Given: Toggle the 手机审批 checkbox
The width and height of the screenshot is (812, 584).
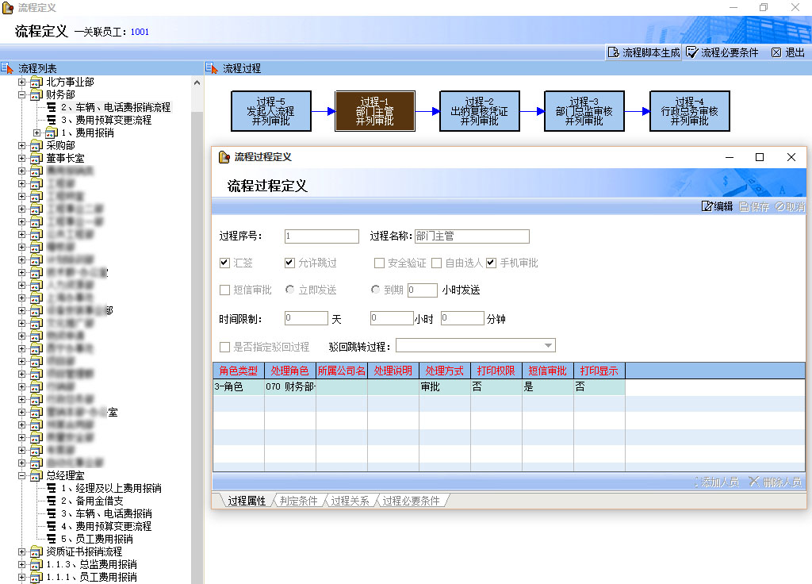Looking at the screenshot, I should click(492, 263).
